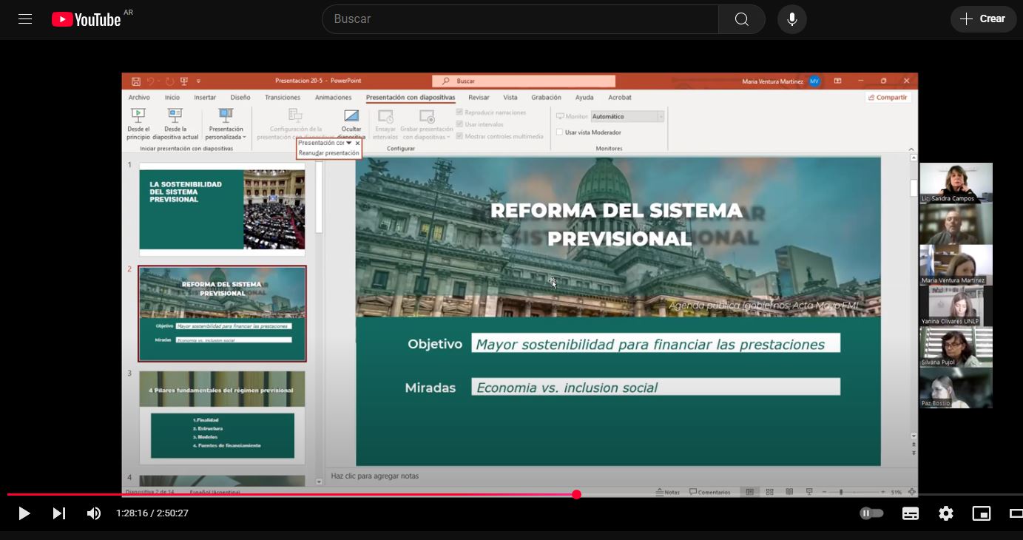The height and width of the screenshot is (540, 1023).
Task: Search by voice using the microphone
Action: pyautogui.click(x=791, y=19)
